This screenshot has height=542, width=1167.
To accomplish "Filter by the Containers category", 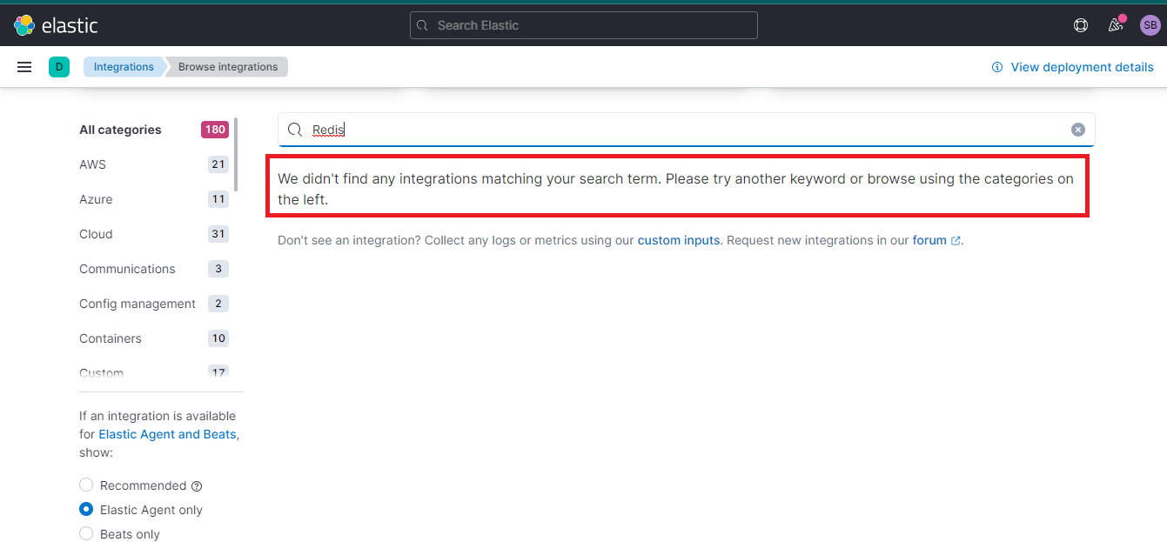I will [111, 338].
